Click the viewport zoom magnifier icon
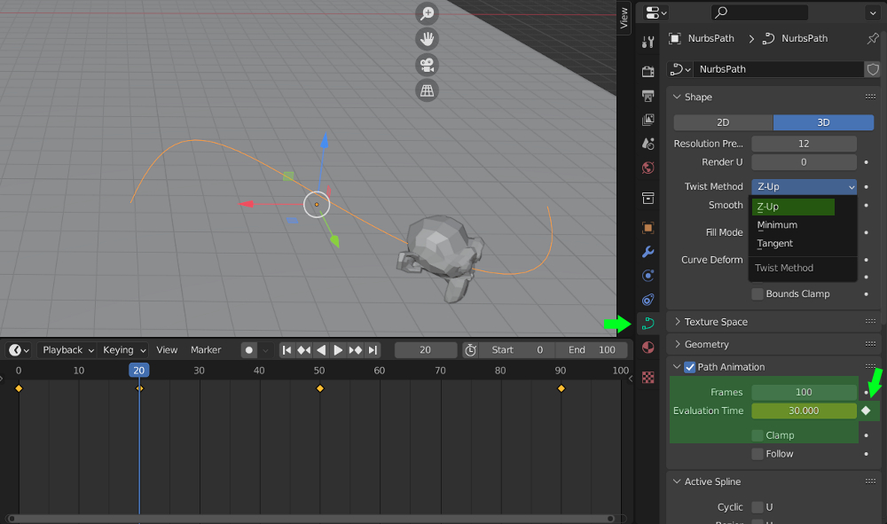 [x=428, y=13]
